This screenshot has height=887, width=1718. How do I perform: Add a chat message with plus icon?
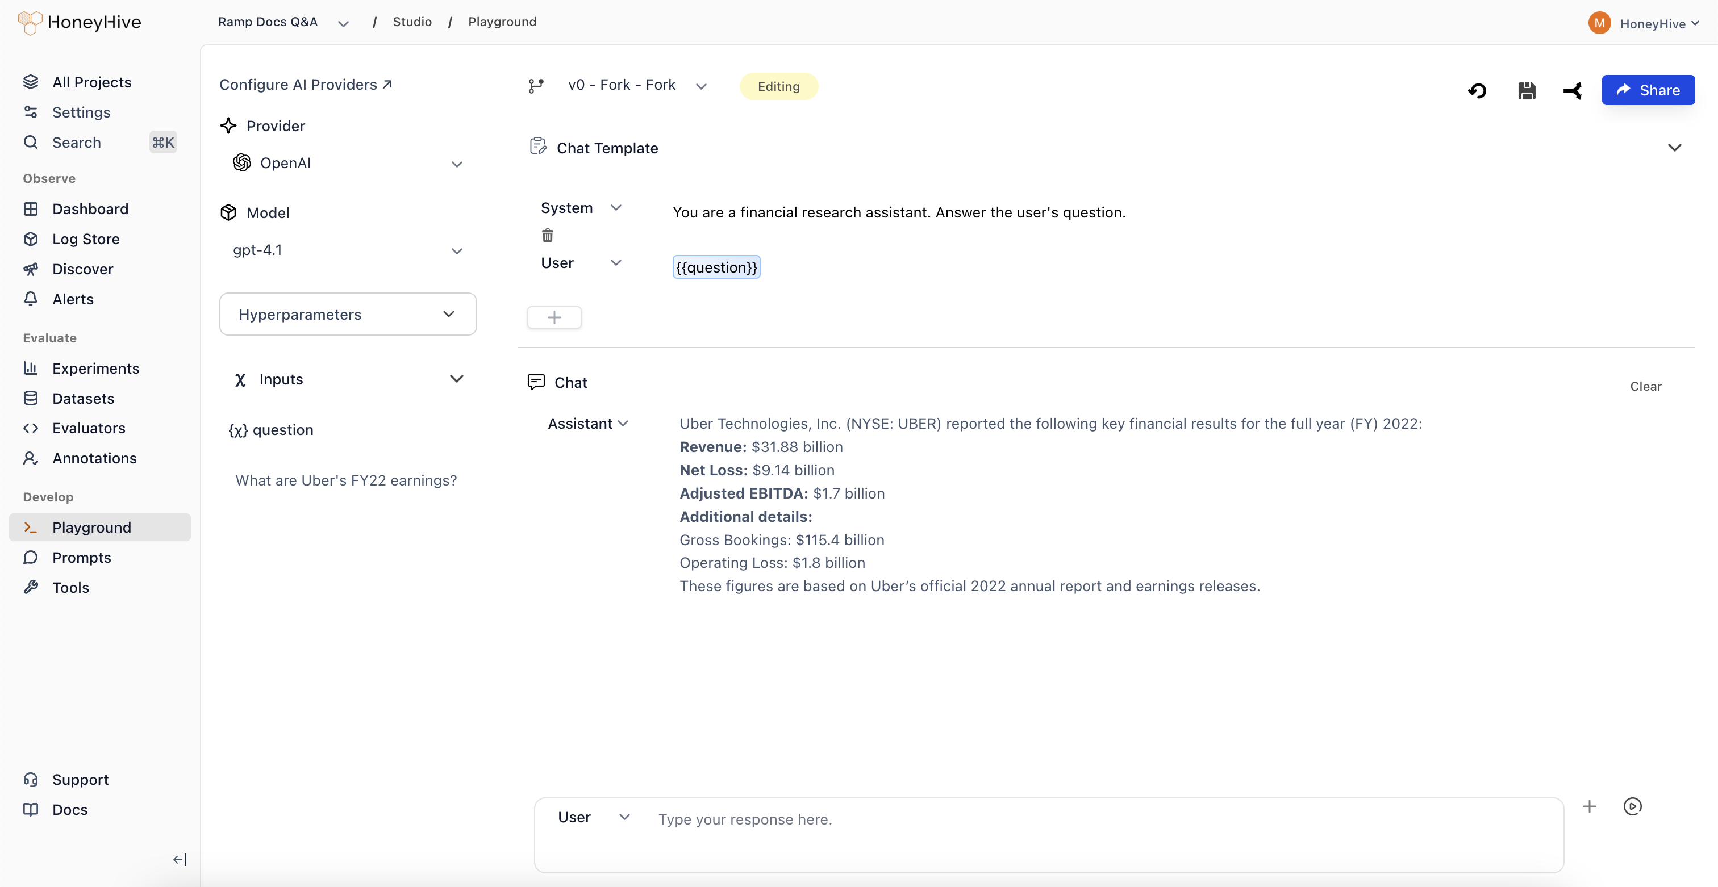(x=1589, y=806)
